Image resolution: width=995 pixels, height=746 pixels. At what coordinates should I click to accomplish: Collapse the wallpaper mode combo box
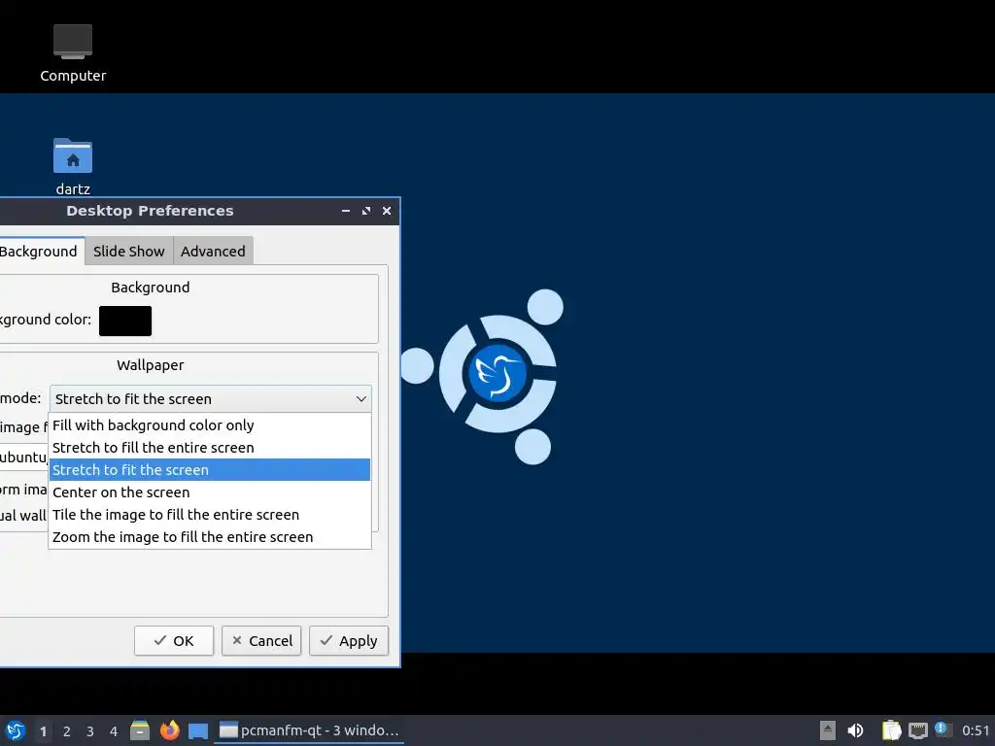[x=211, y=399]
